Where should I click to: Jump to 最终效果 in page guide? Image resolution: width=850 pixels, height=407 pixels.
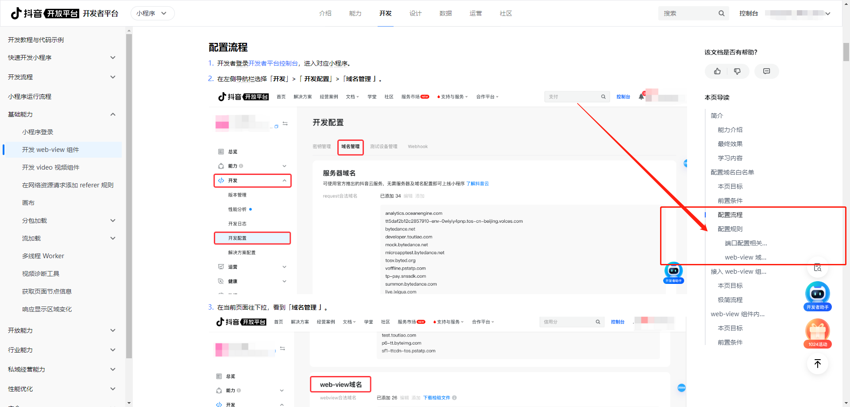pos(730,144)
